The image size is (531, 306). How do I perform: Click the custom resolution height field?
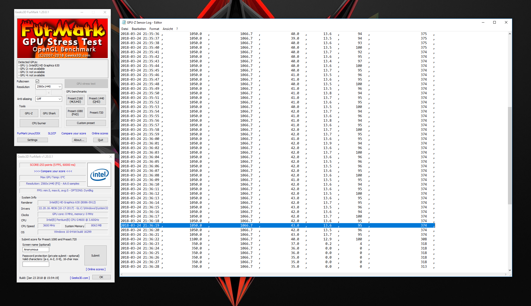[57, 93]
